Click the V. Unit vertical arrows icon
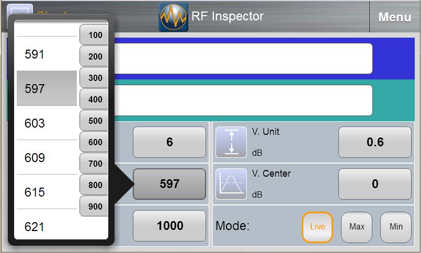The image size is (421, 253). (231, 142)
